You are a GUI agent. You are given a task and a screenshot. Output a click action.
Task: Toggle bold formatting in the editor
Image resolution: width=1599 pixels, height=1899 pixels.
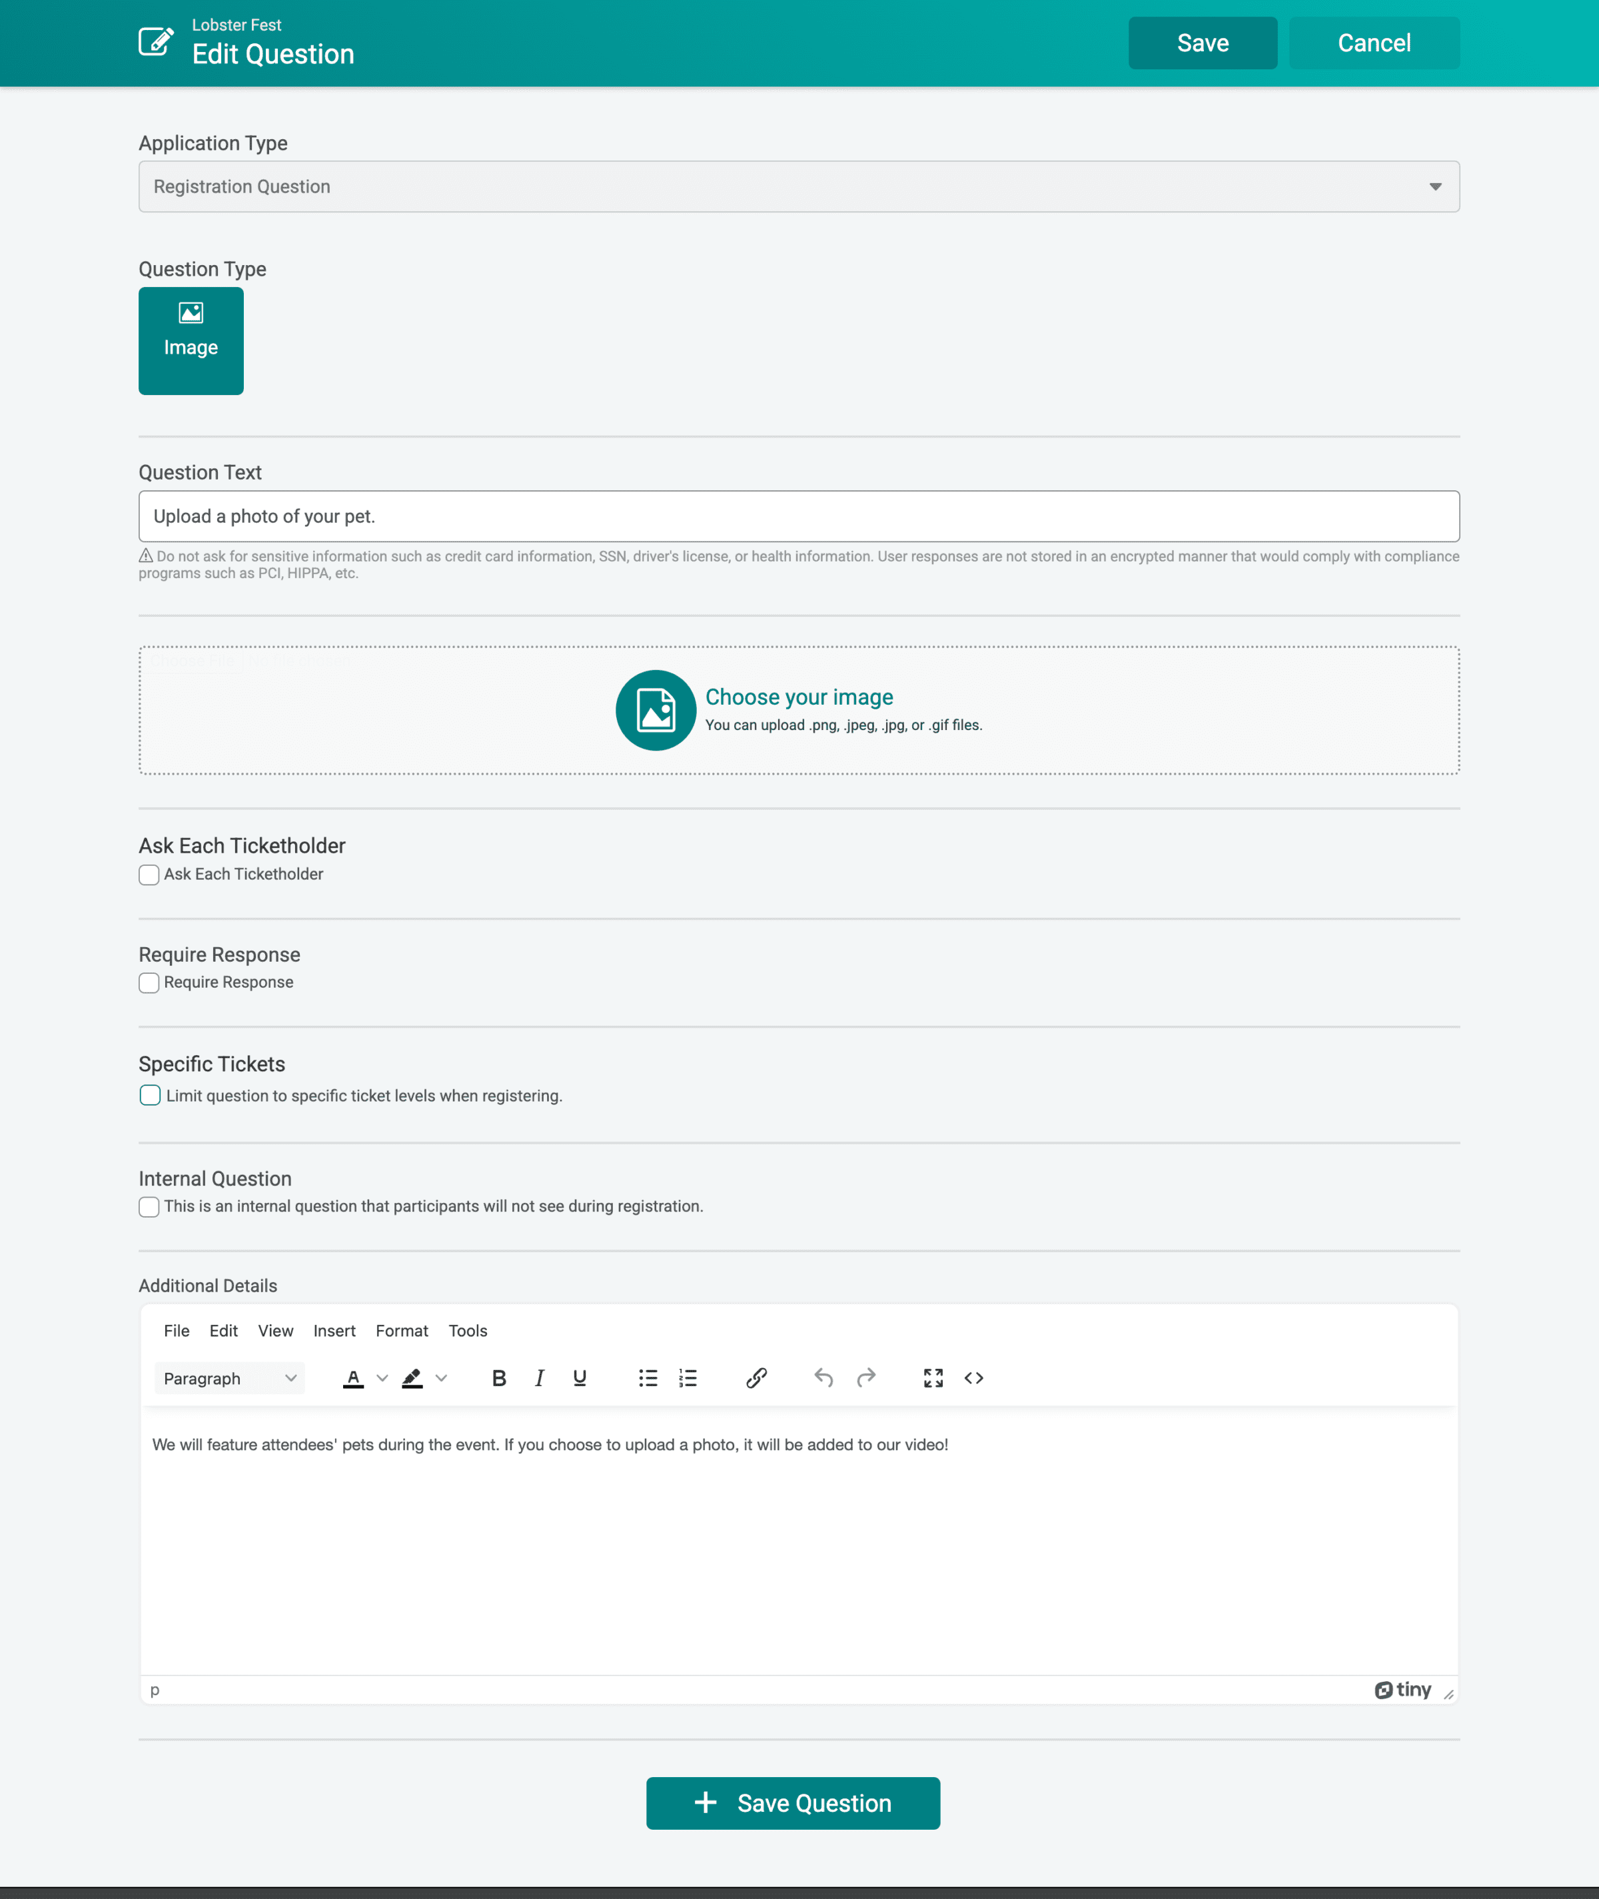(x=500, y=1378)
